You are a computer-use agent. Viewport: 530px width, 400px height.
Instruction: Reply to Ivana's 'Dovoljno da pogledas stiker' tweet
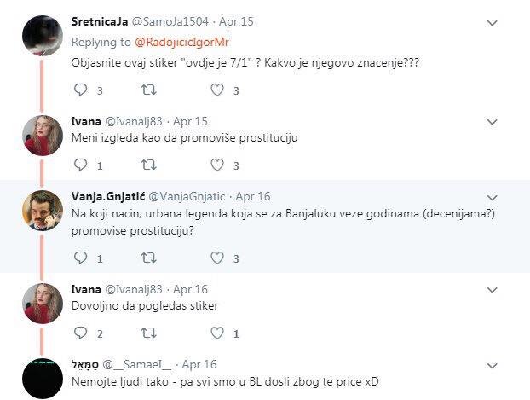click(x=81, y=333)
